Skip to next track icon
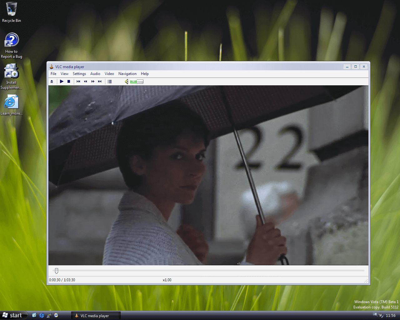 pos(100,81)
